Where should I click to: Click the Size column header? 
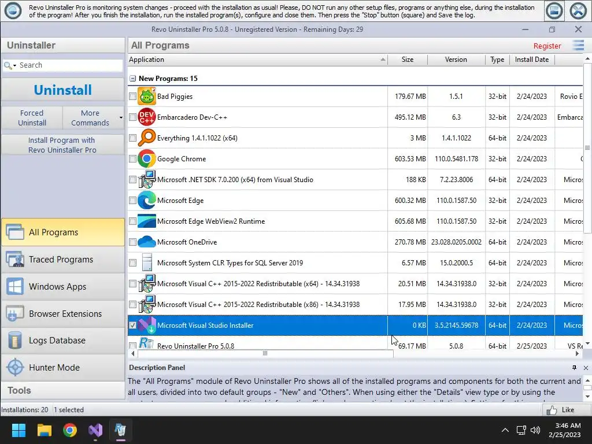click(408, 60)
